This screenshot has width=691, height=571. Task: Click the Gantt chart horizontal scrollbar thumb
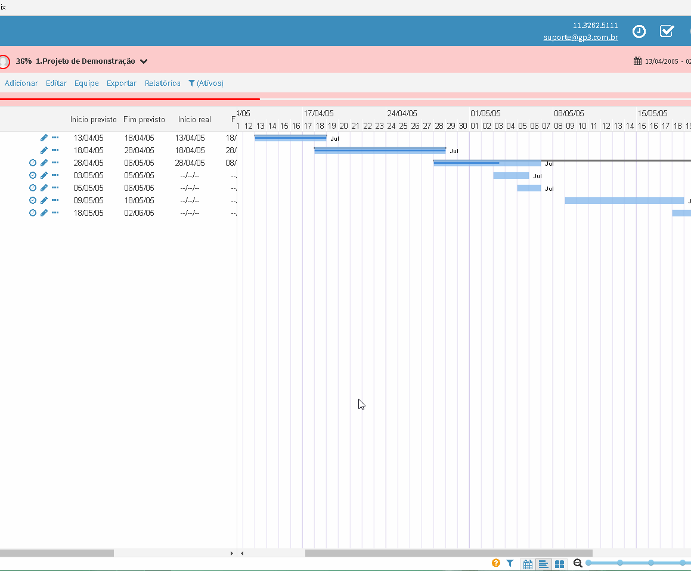[448, 553]
